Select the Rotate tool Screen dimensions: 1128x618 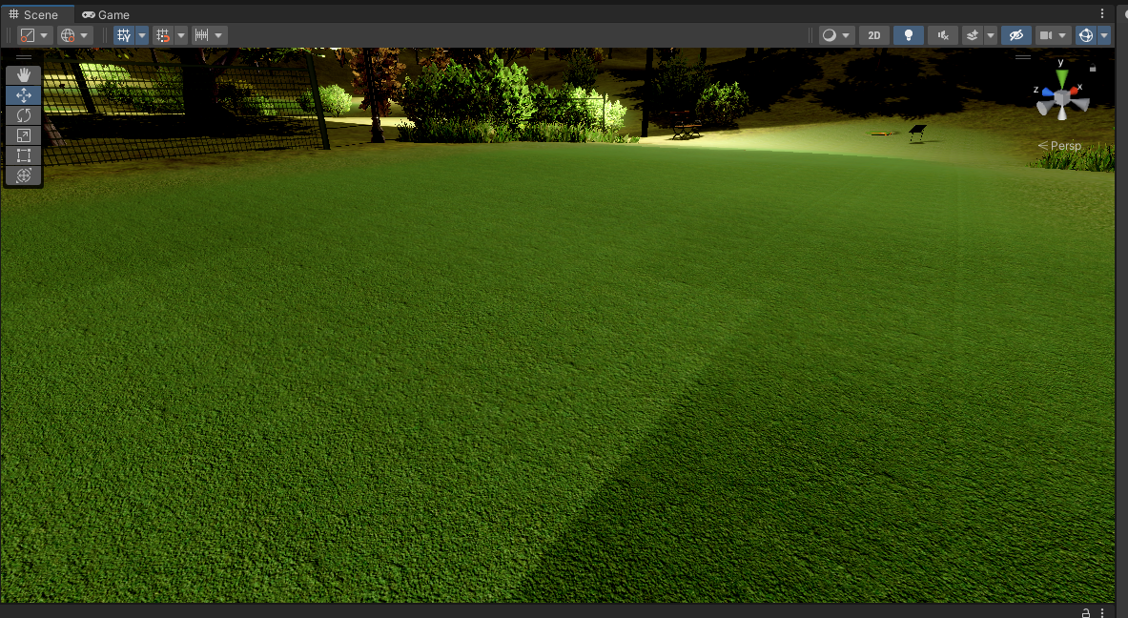coord(23,114)
